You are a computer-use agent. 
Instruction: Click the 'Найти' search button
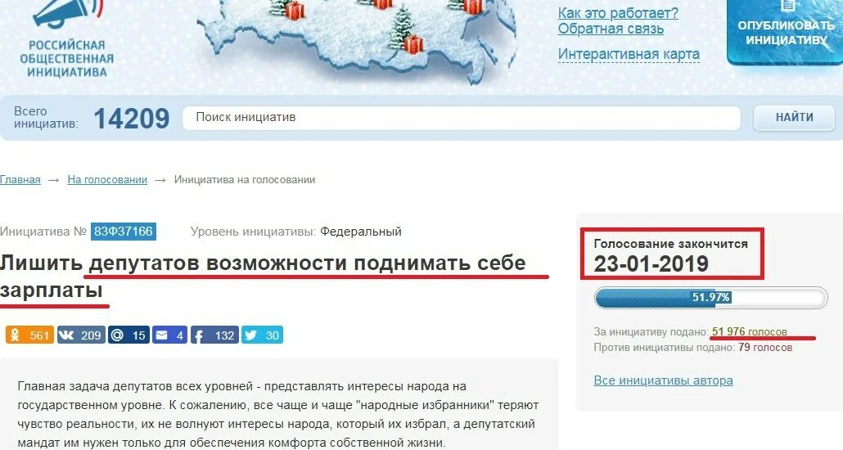click(794, 117)
